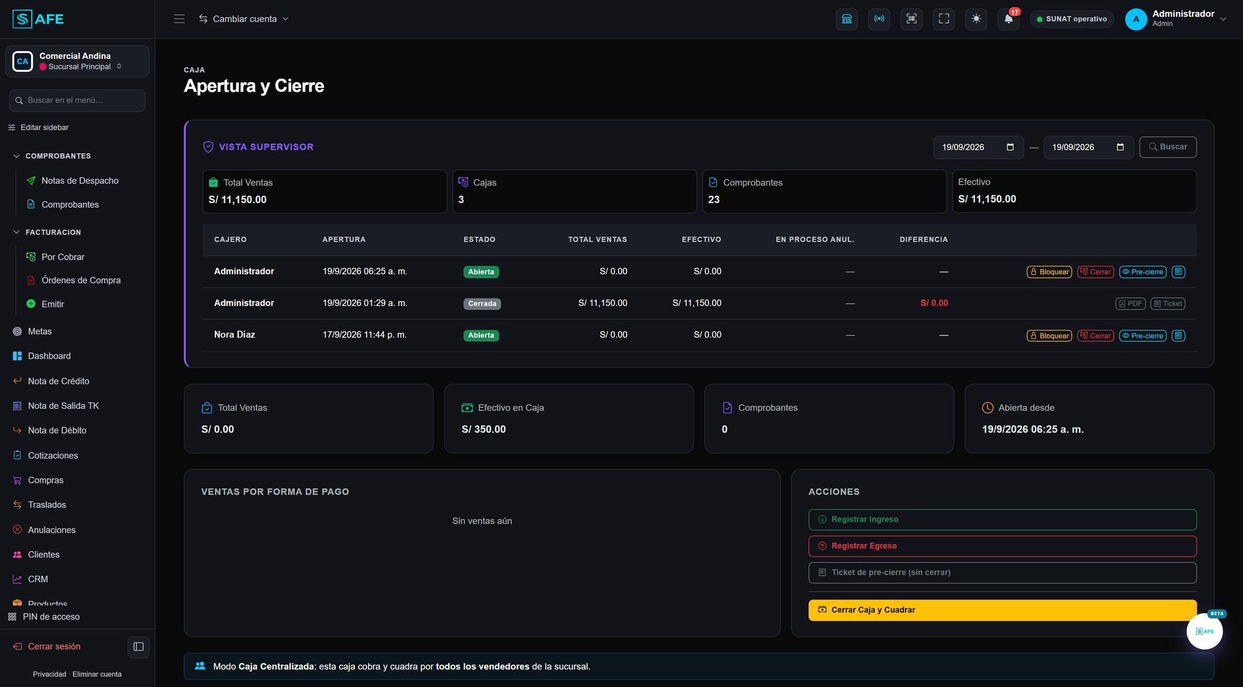Collapse the FACTURACION section
The width and height of the screenshot is (1243, 687).
coord(47,232)
